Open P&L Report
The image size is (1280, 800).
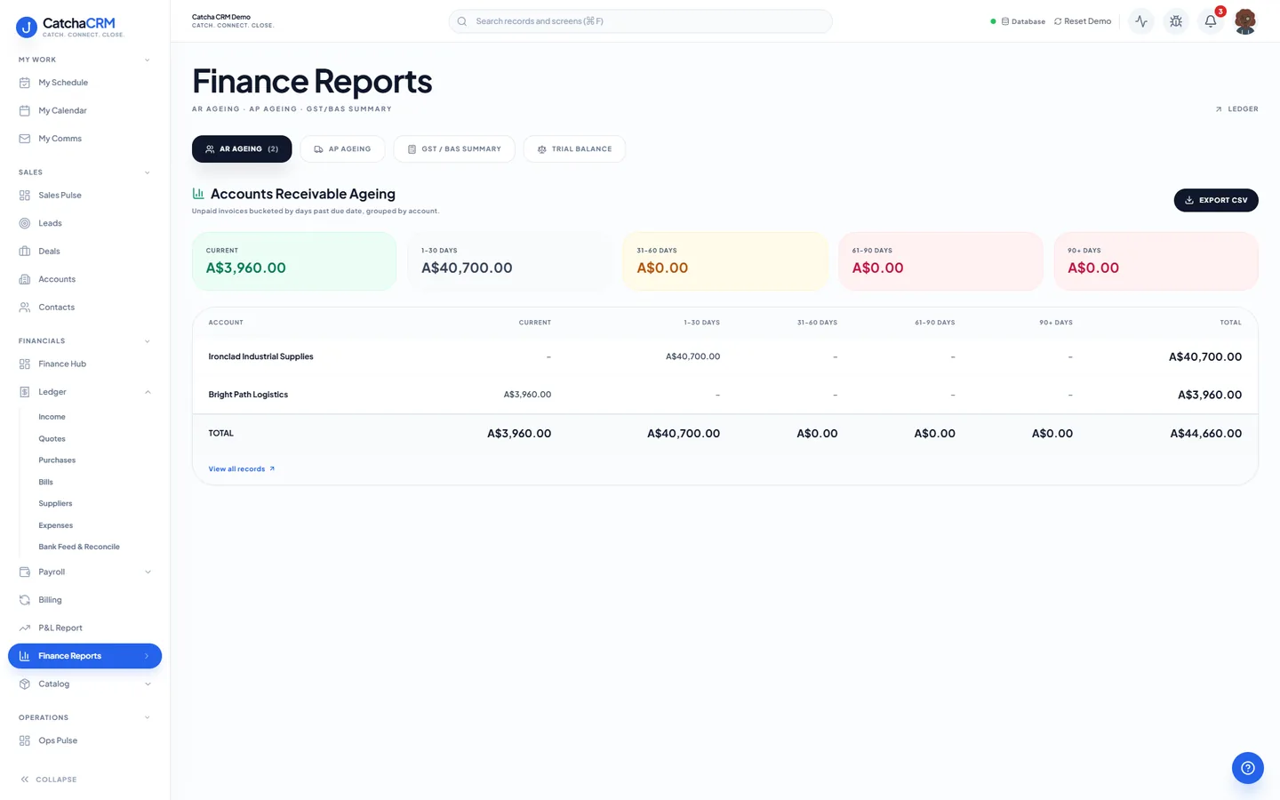84,628
